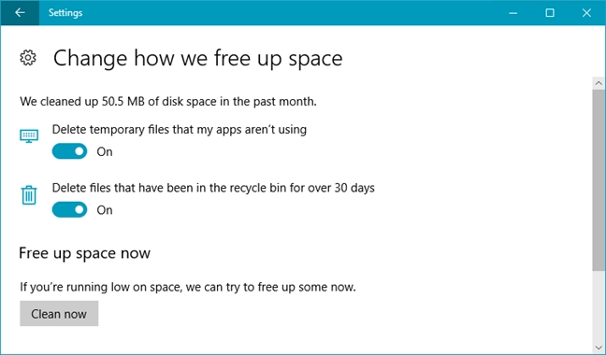Click the recycle bin icon
Viewport: 606px width, 355px height.
pos(29,195)
